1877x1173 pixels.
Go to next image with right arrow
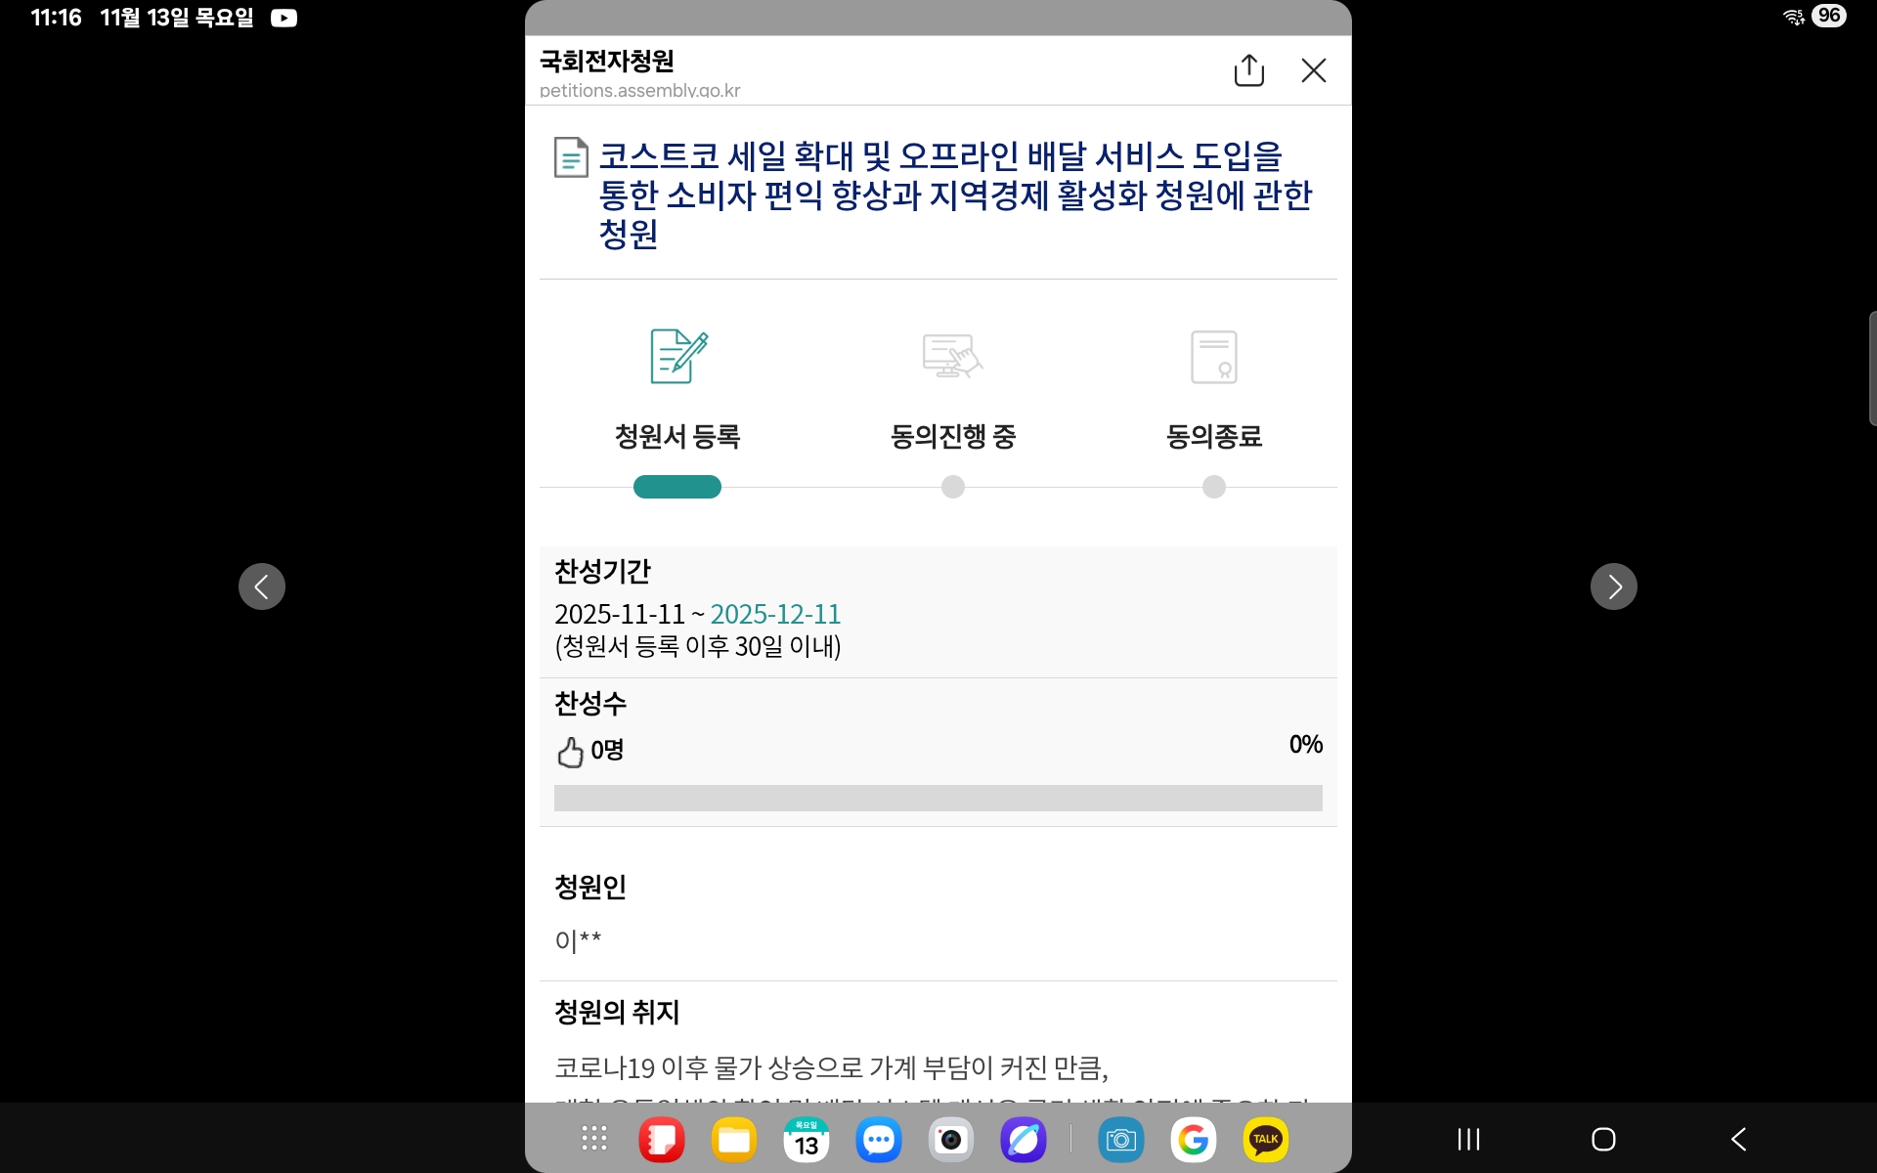click(1613, 586)
